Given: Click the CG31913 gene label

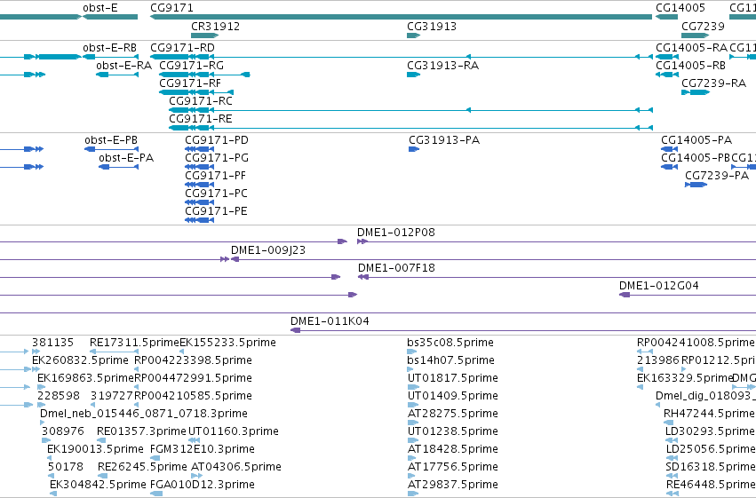Looking at the screenshot, I should pyautogui.click(x=432, y=26).
